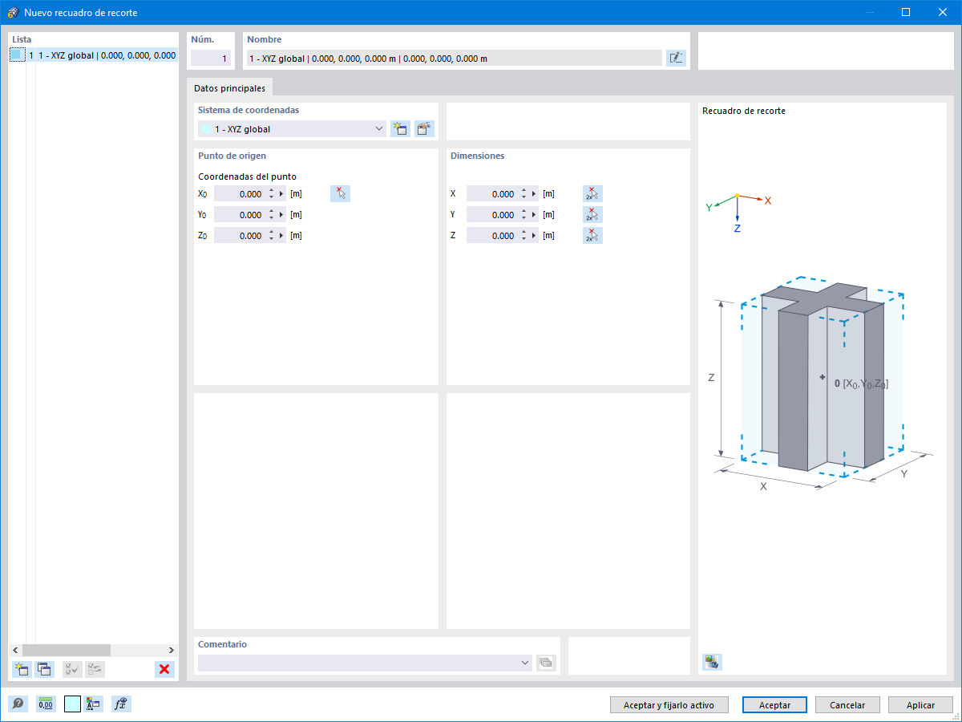
Task: Open the Z dimension flyout arrow
Action: tap(534, 235)
